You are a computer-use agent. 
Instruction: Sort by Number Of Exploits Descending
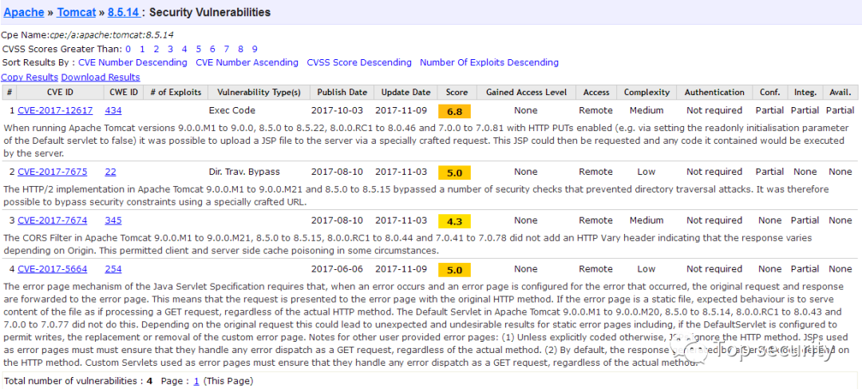[x=489, y=62]
